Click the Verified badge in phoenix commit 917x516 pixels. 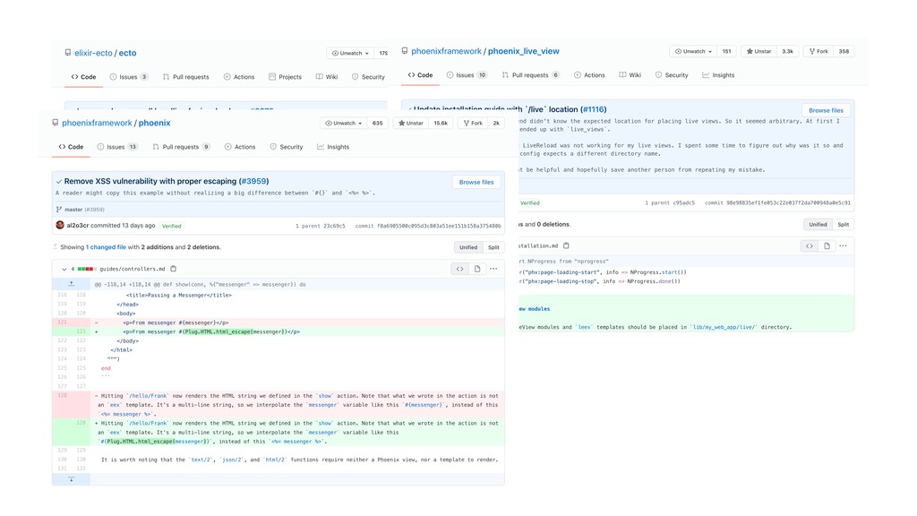point(171,226)
